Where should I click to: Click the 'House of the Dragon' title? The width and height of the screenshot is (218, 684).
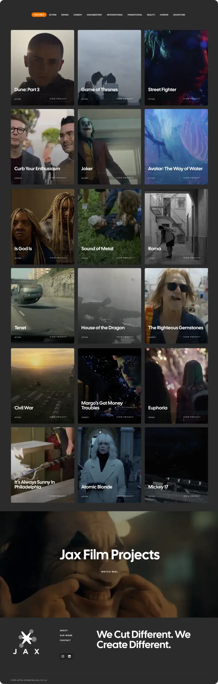coord(103,328)
